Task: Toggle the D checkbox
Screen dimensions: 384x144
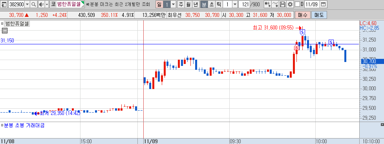Action: click(297, 4)
